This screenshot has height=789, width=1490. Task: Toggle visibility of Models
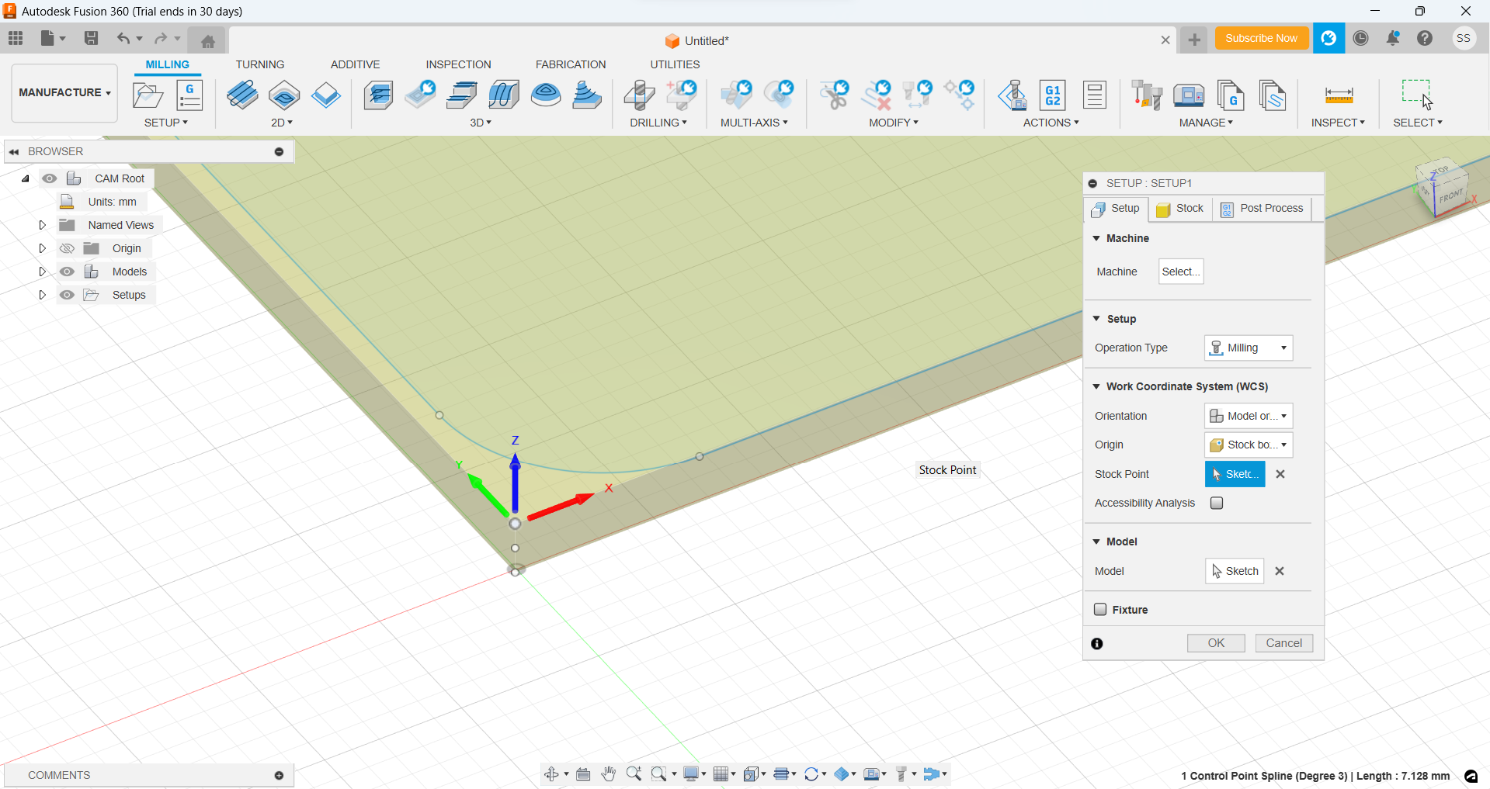point(67,272)
